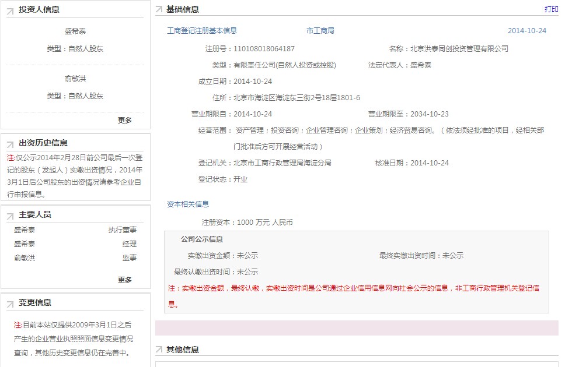Click arrow icon beside 主要人员 header
The image size is (586, 367).
pos(11,216)
